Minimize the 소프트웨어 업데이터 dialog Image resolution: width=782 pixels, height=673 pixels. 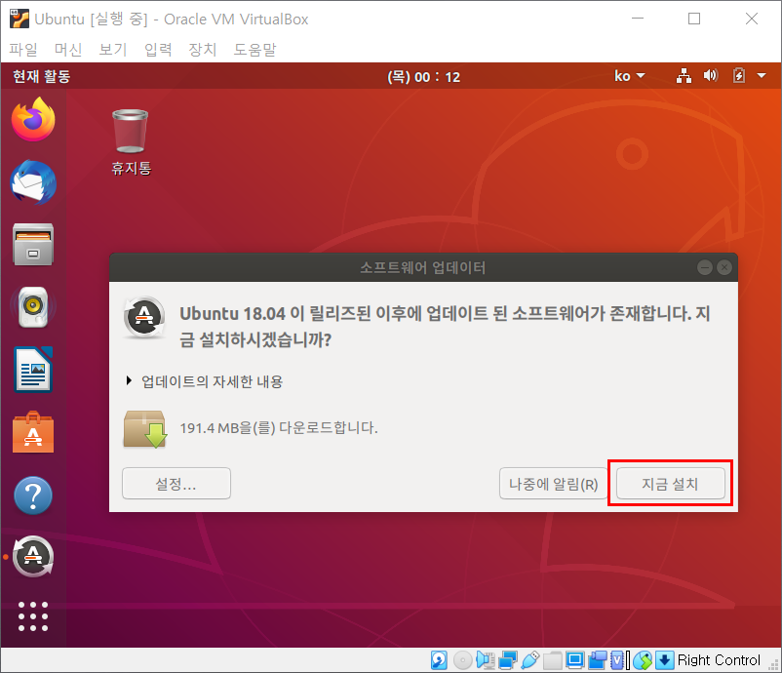pyautogui.click(x=705, y=268)
